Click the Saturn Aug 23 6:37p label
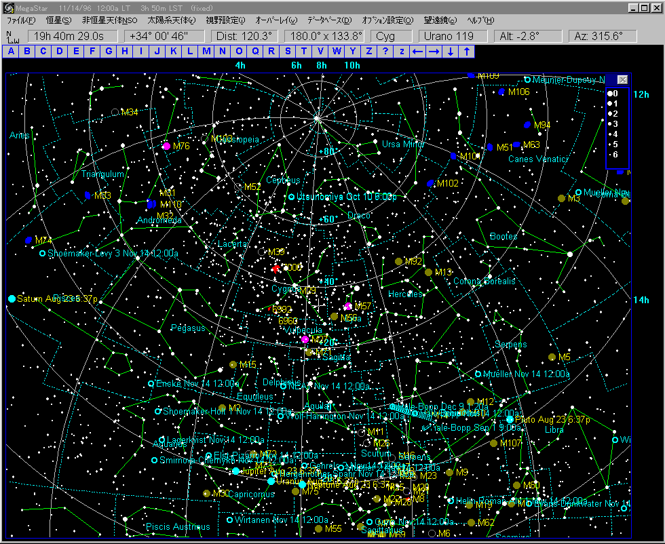The width and height of the screenshot is (665, 544). click(57, 299)
